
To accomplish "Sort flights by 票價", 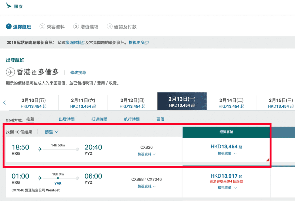I will tap(160, 119).
